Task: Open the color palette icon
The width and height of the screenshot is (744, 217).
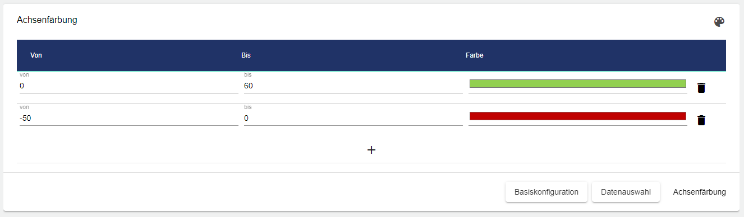Action: [719, 22]
